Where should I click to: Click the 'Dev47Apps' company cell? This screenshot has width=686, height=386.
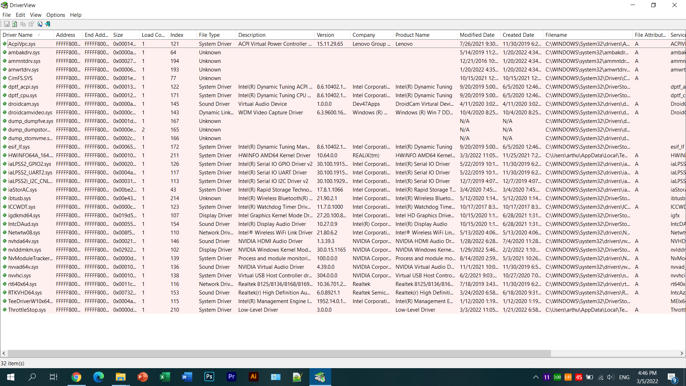(366, 104)
